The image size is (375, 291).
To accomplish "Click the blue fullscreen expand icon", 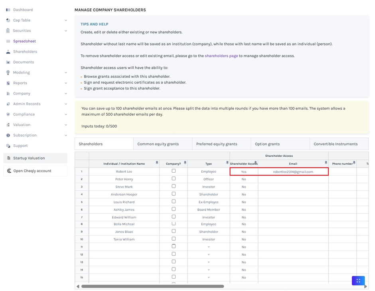I will tap(358, 281).
